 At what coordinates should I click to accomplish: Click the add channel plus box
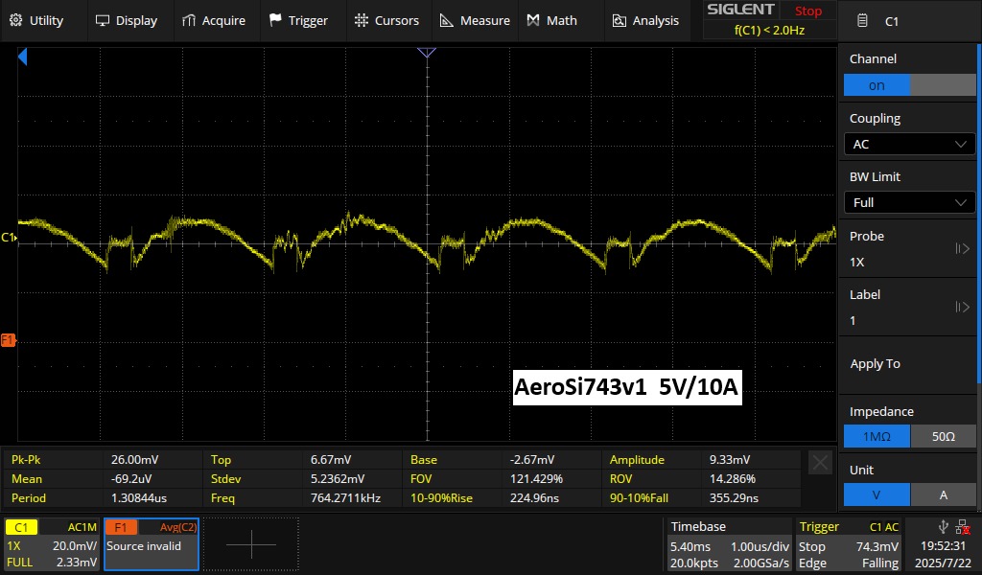(x=251, y=544)
